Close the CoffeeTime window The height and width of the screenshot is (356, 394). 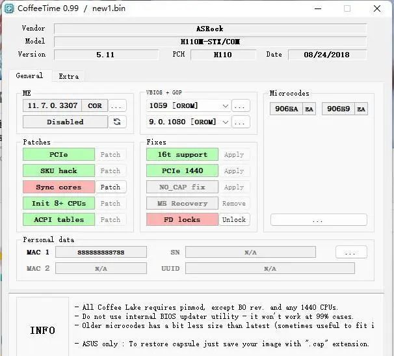377,8
